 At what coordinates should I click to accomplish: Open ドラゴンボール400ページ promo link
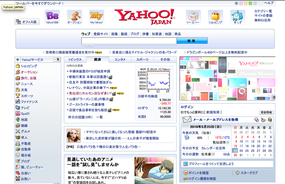(217, 52)
